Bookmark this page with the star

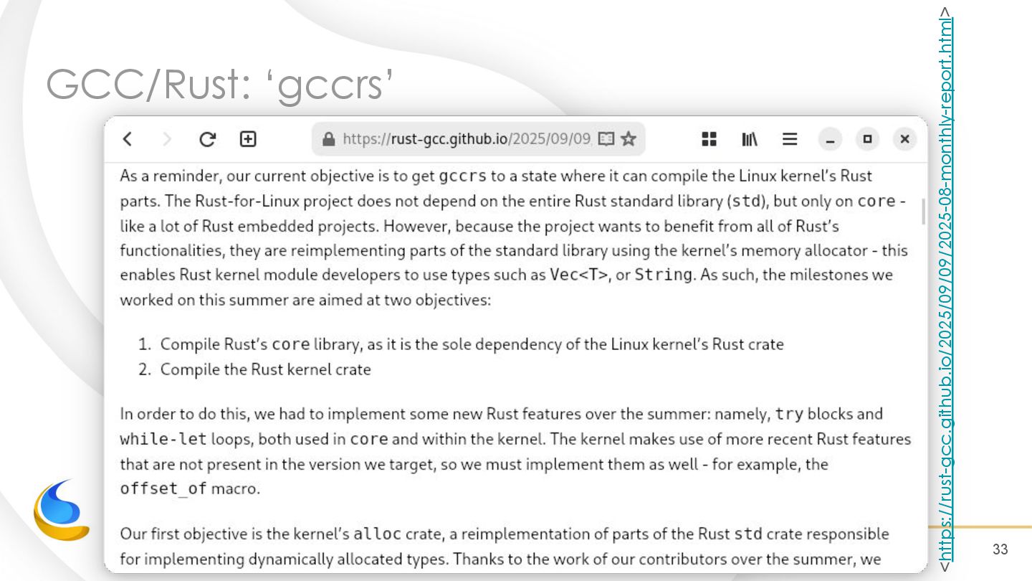[629, 139]
